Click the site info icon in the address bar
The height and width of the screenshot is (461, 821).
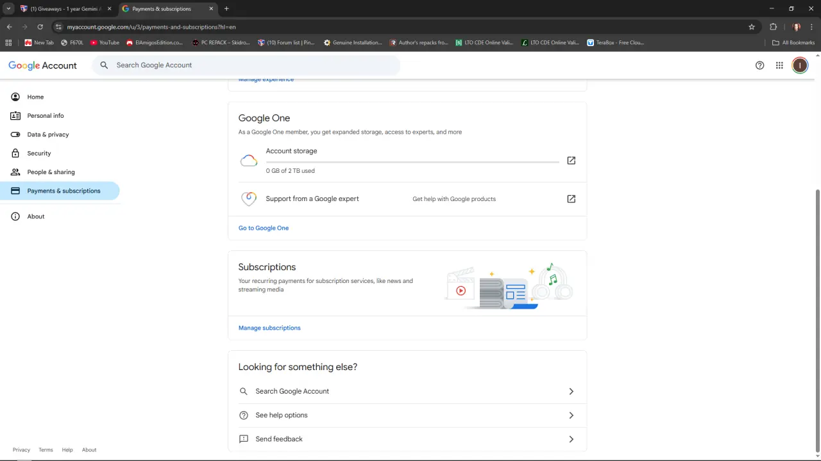(x=58, y=27)
